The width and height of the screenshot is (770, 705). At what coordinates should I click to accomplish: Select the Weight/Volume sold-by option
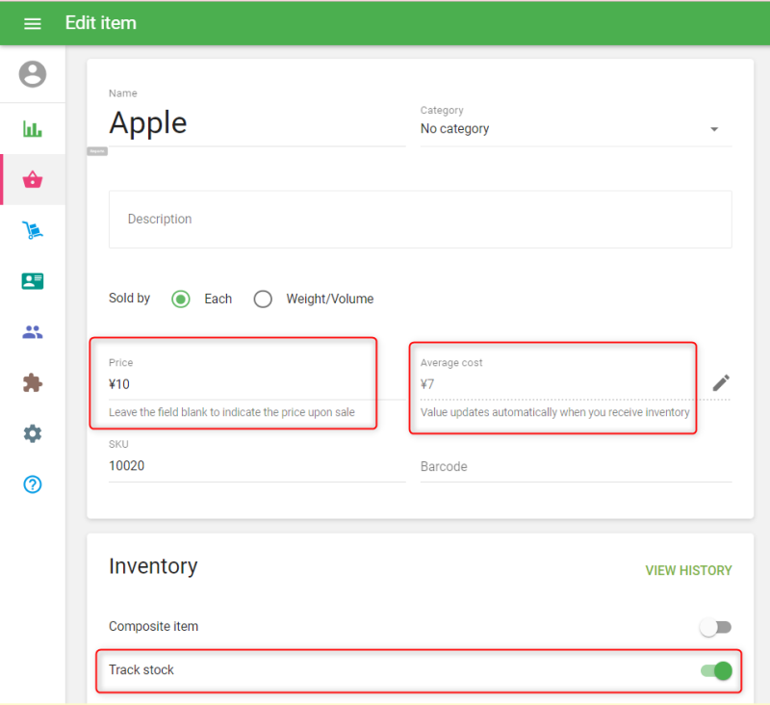(263, 300)
